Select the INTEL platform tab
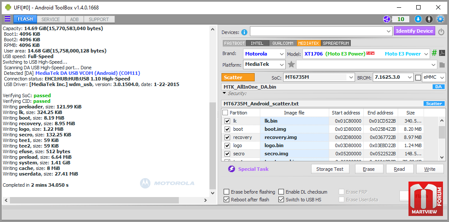 pyautogui.click(x=257, y=43)
